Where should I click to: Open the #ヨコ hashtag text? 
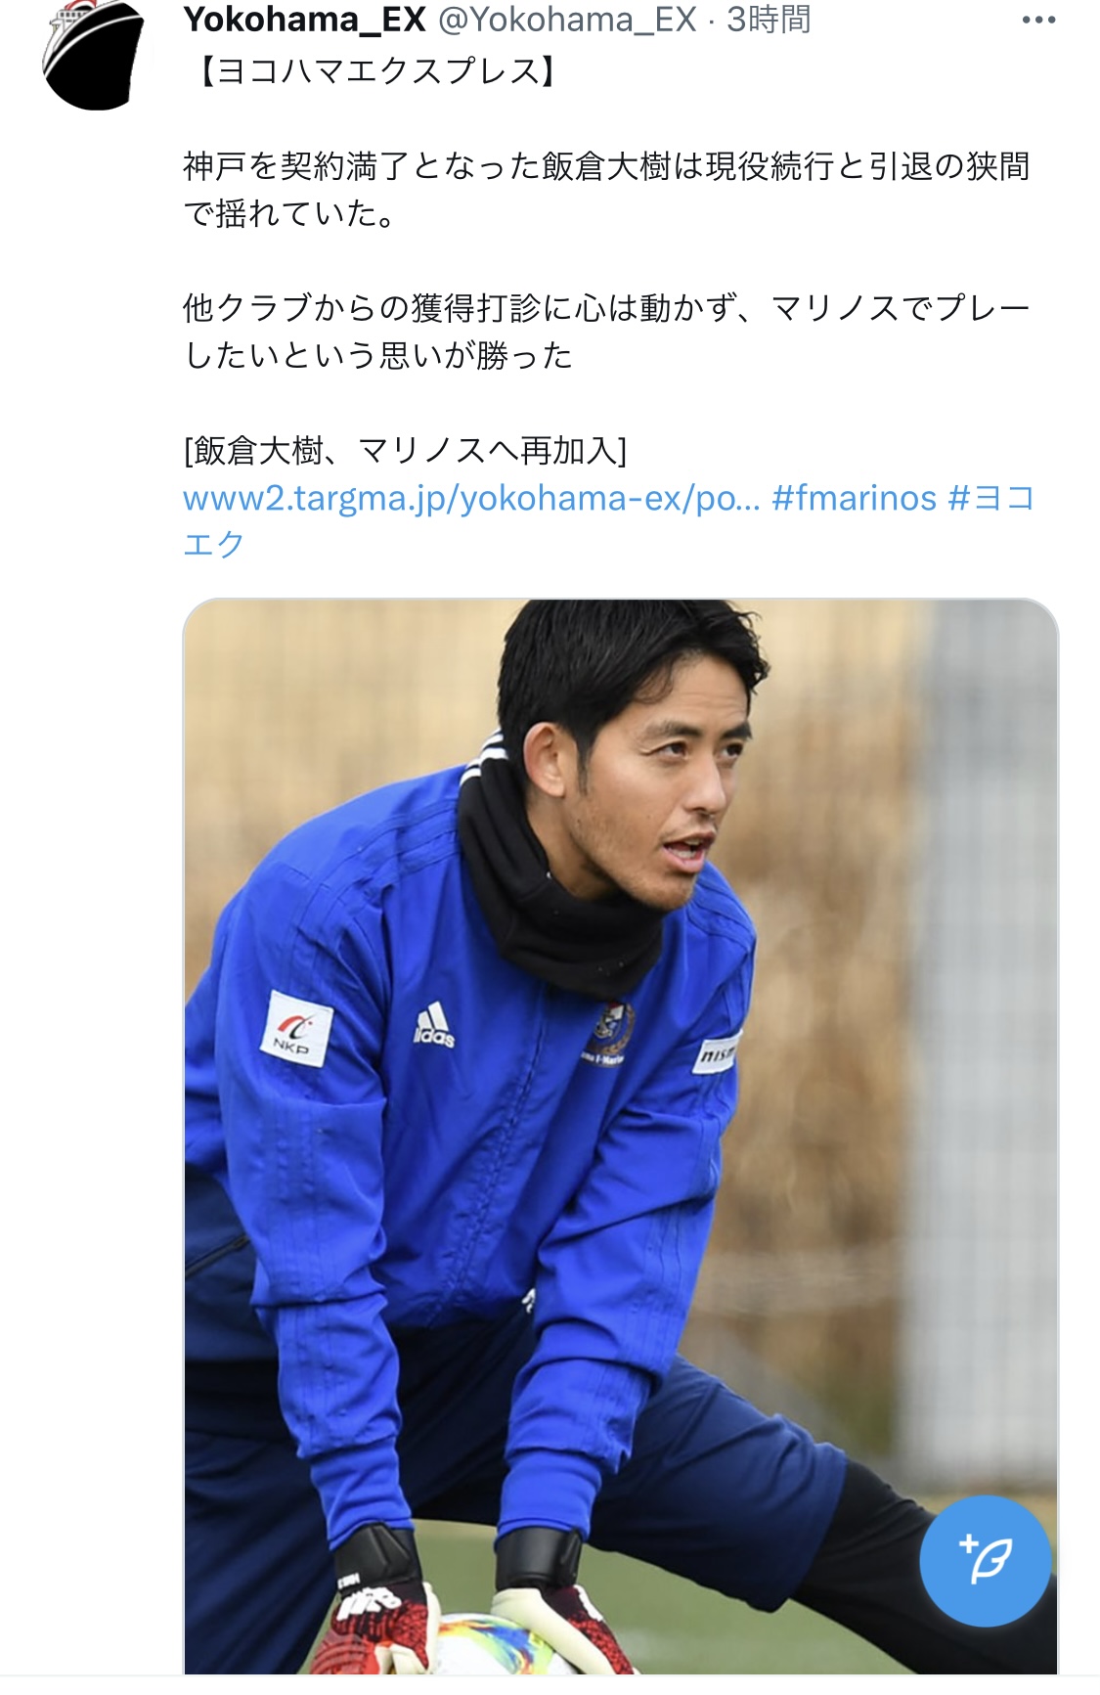(x=991, y=498)
